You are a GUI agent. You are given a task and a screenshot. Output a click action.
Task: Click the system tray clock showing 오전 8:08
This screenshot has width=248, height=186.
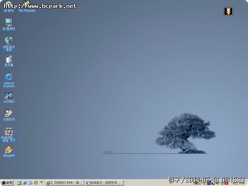[x=238, y=183]
